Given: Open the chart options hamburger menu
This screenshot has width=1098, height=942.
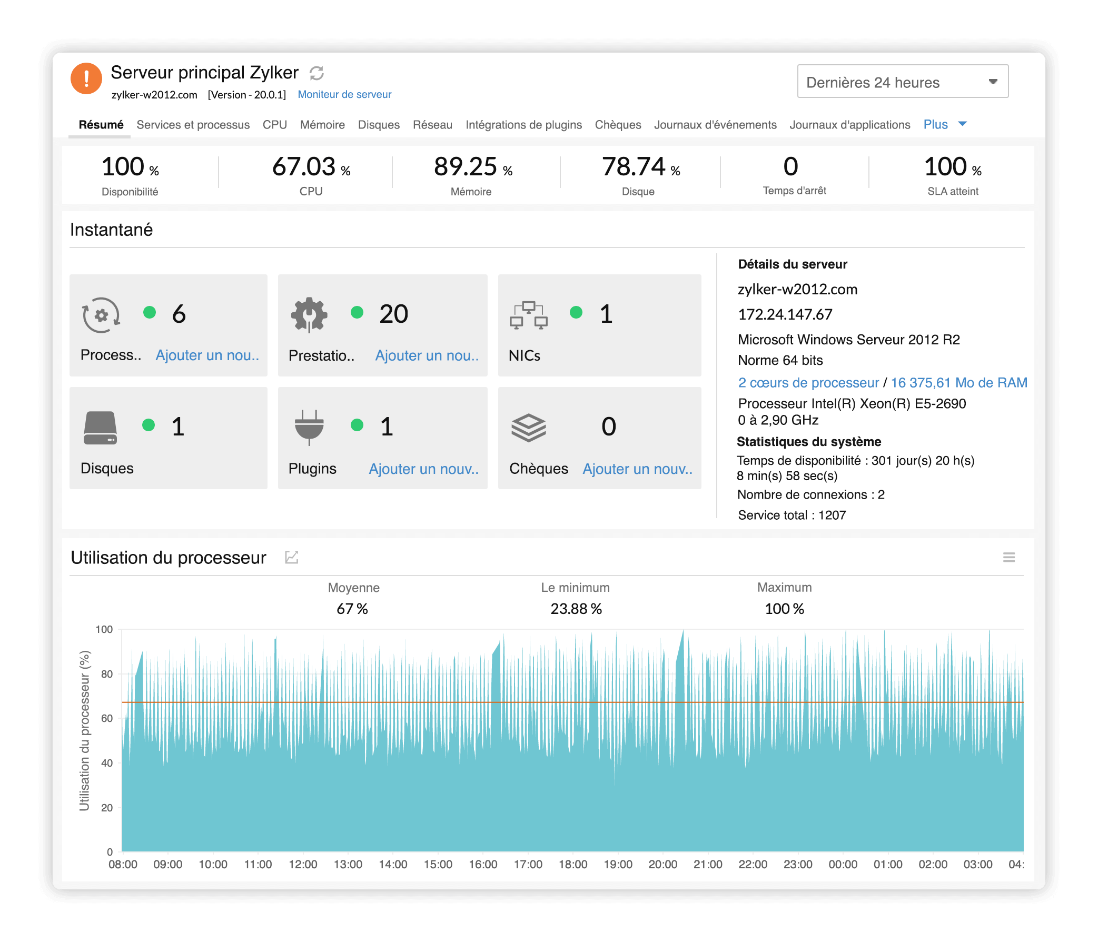Looking at the screenshot, I should tap(1010, 557).
